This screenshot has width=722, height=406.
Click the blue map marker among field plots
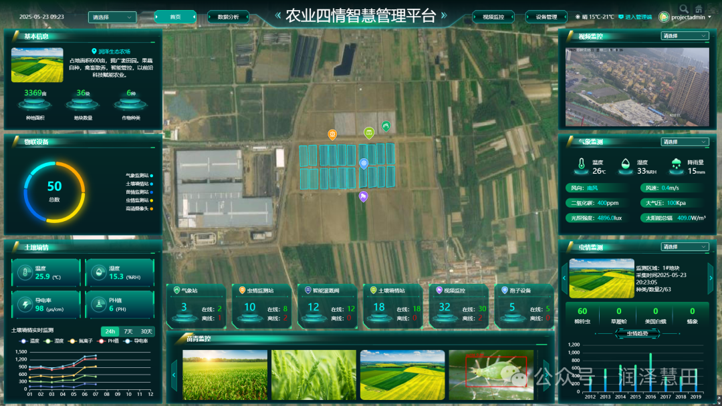click(x=364, y=164)
